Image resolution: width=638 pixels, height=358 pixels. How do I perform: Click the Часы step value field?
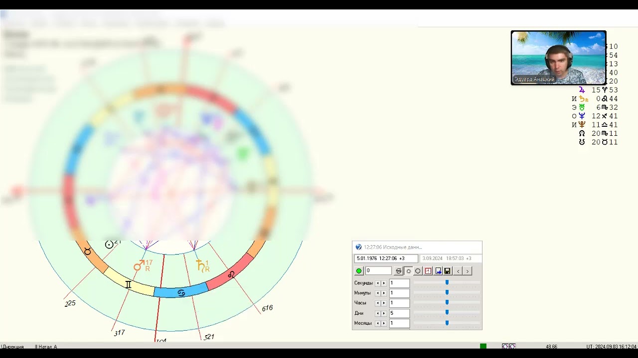pyautogui.click(x=399, y=303)
